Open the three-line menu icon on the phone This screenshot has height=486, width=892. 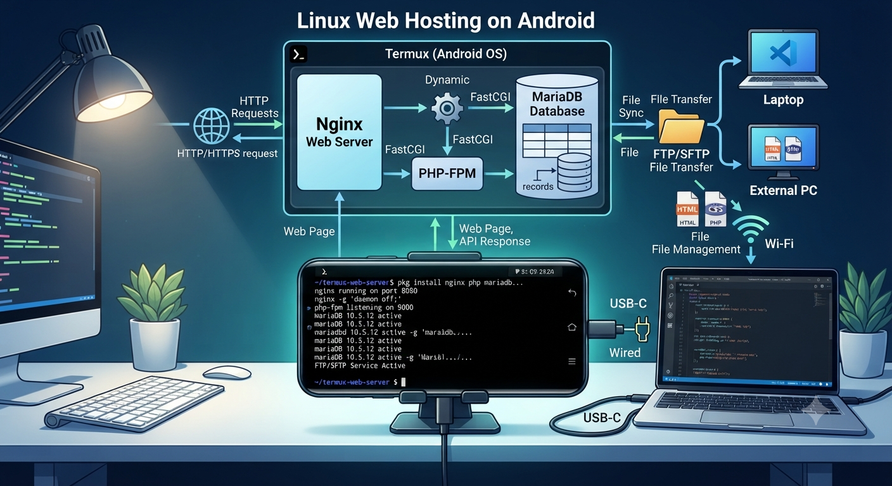572,361
